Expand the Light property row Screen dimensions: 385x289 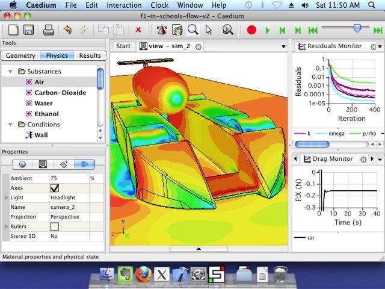coord(7,197)
